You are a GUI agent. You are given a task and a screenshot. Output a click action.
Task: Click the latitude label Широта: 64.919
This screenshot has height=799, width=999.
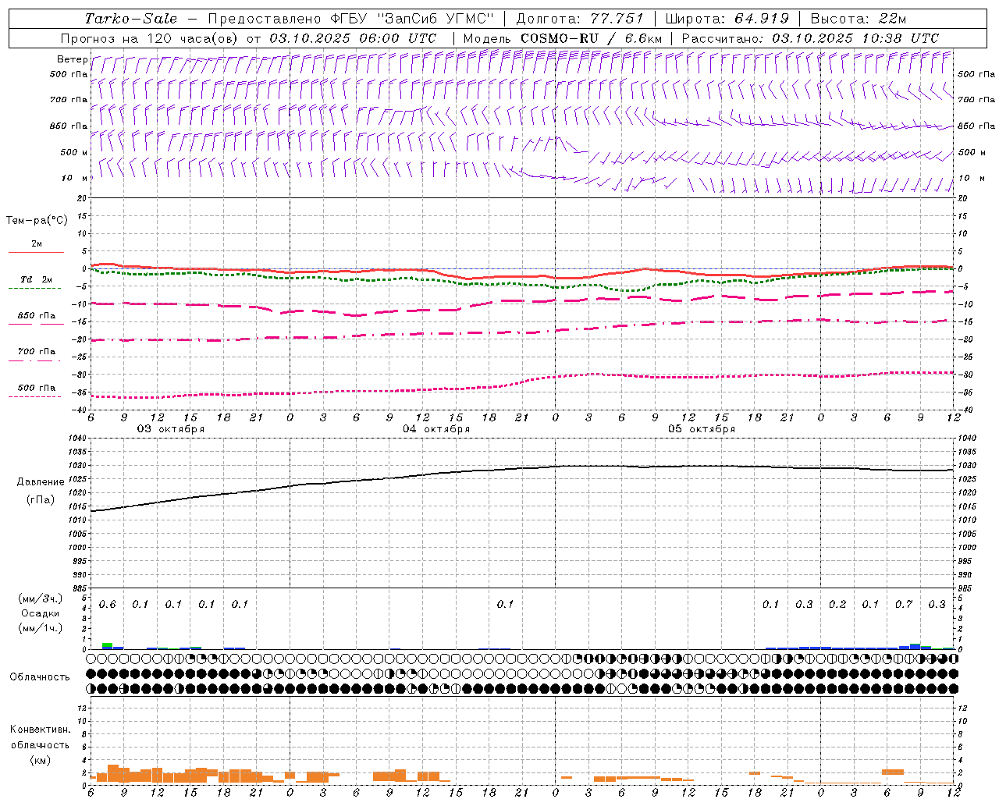pos(727,19)
